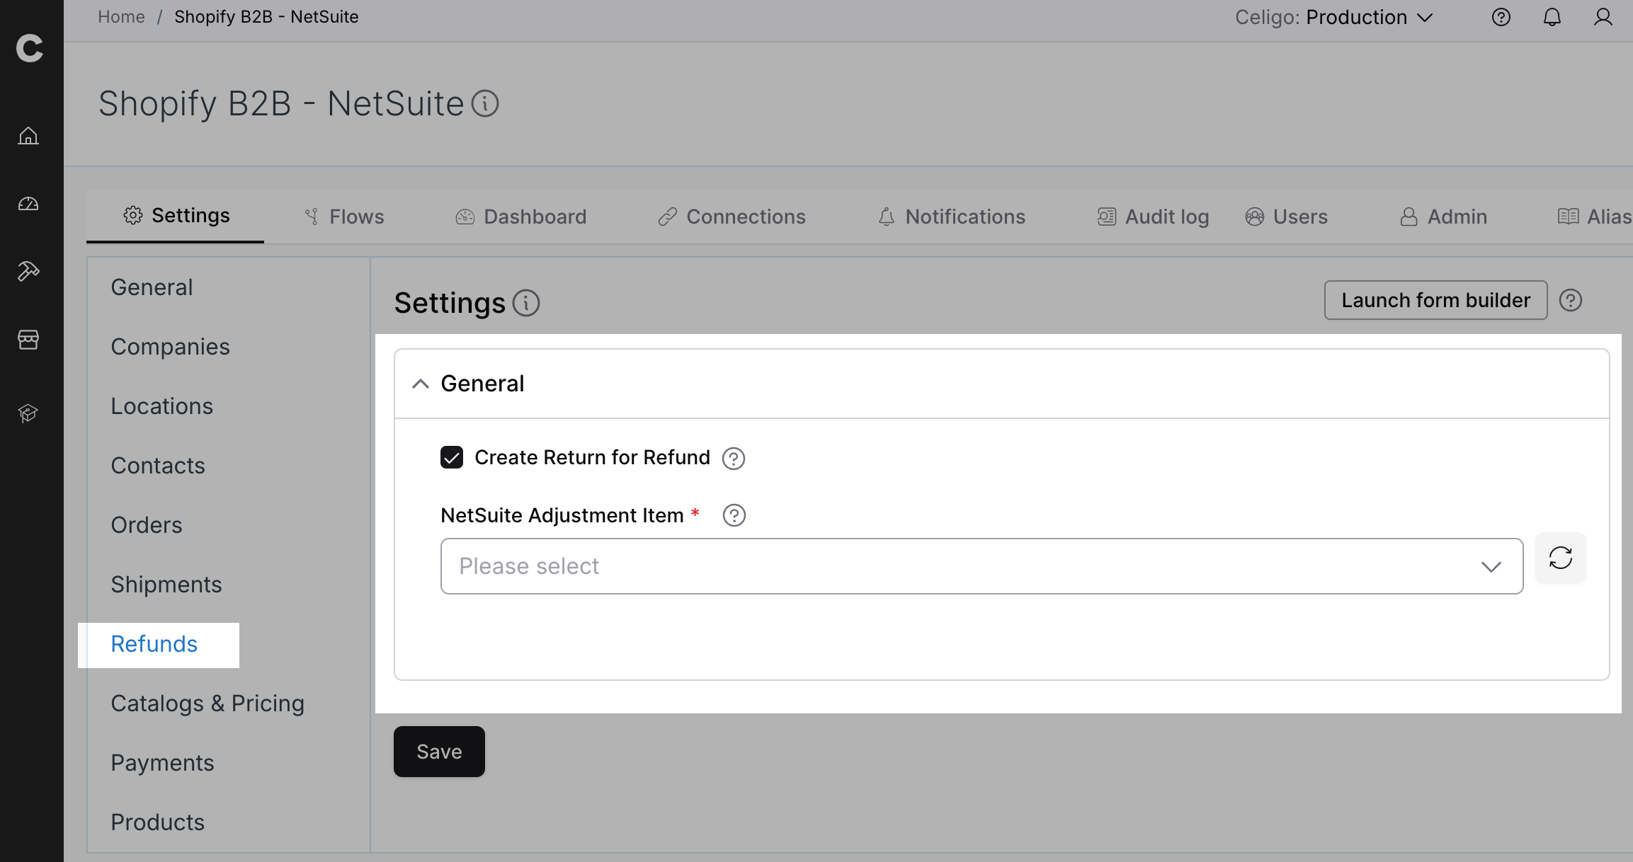
Task: Click help icon for NetSuite Adjustment Item
Action: point(734,515)
